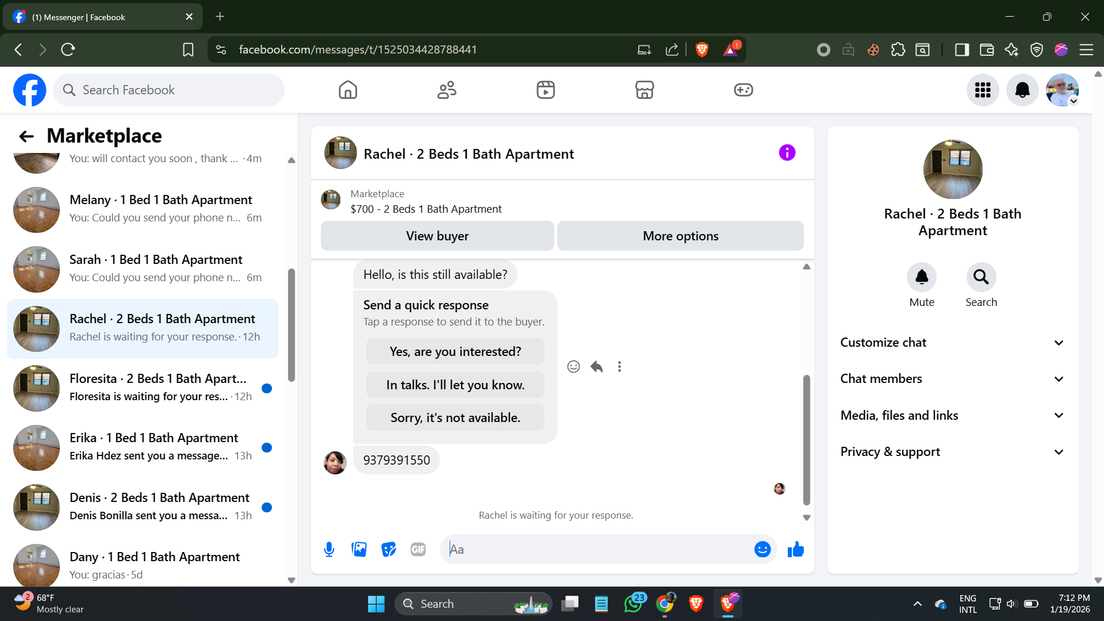This screenshot has width=1104, height=621.
Task: Click the View buyer button
Action: point(437,236)
